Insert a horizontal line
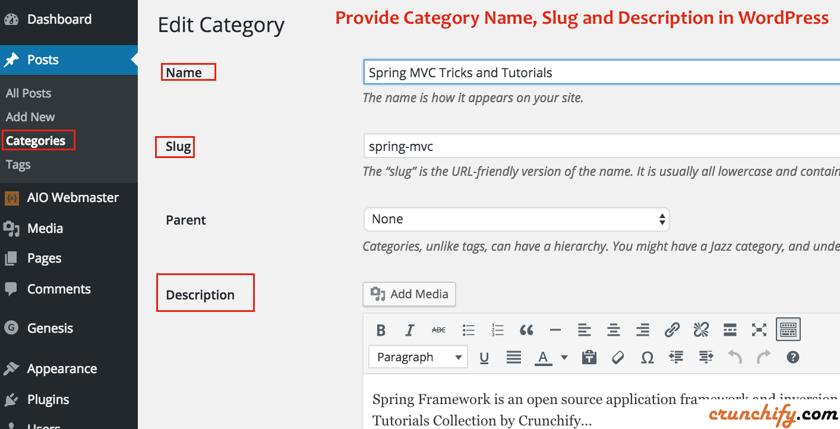This screenshot has width=840, height=429. pyautogui.click(x=555, y=329)
